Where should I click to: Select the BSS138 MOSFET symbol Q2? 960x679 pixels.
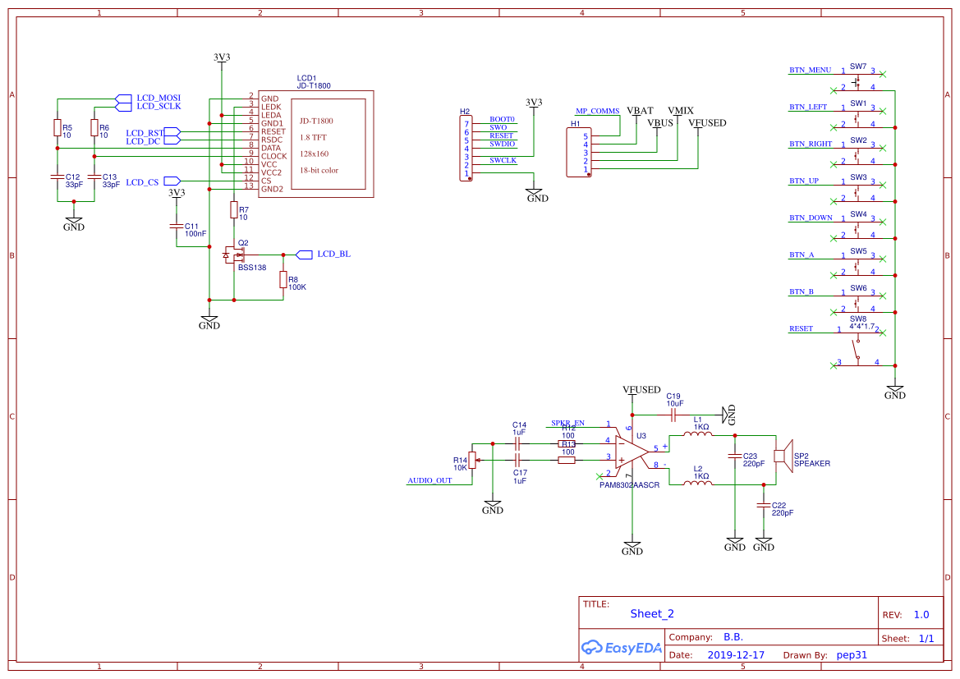(x=232, y=254)
